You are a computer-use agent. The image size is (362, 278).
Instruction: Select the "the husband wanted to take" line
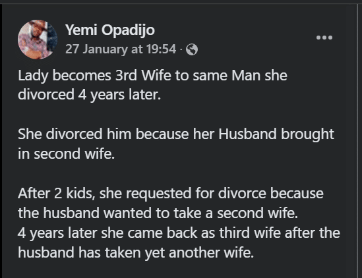coord(158,213)
